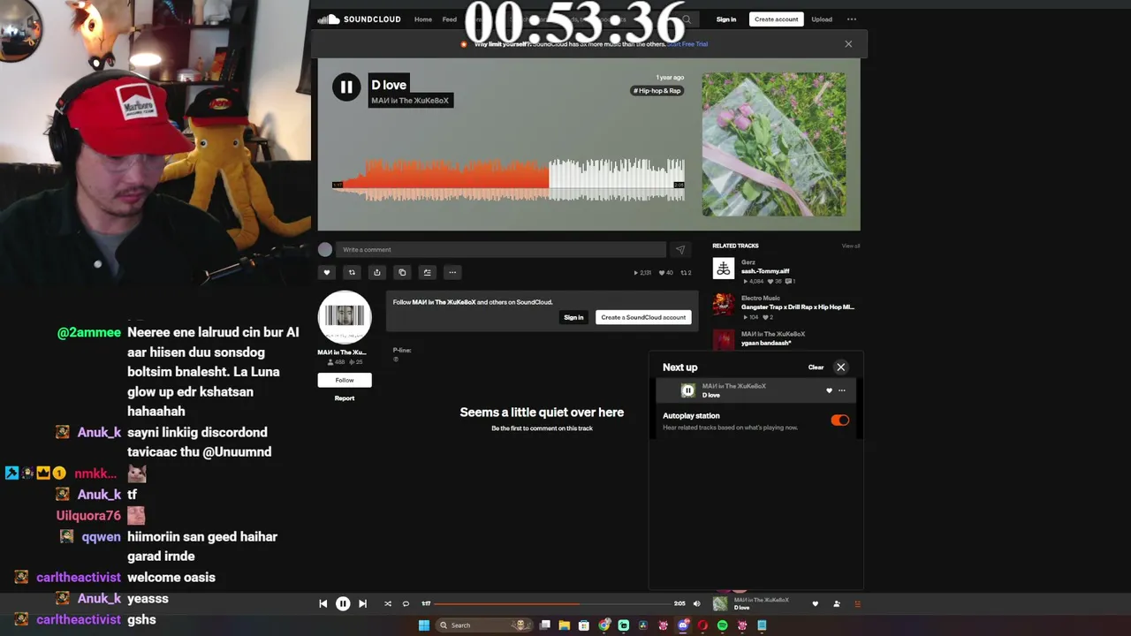Open the Start Free Trial link
1131x636 pixels.
[687, 44]
